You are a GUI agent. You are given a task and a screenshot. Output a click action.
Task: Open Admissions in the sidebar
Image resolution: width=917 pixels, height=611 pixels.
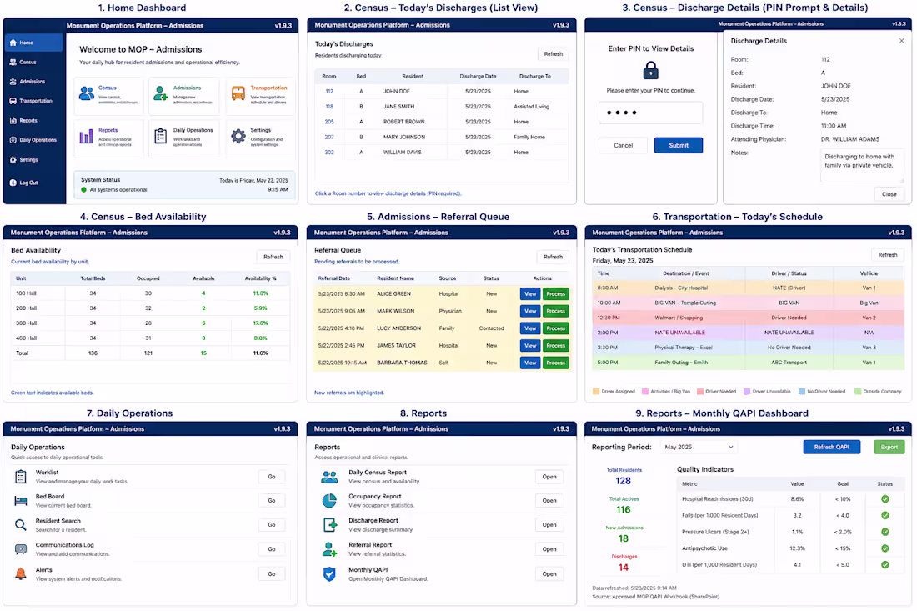(33, 82)
